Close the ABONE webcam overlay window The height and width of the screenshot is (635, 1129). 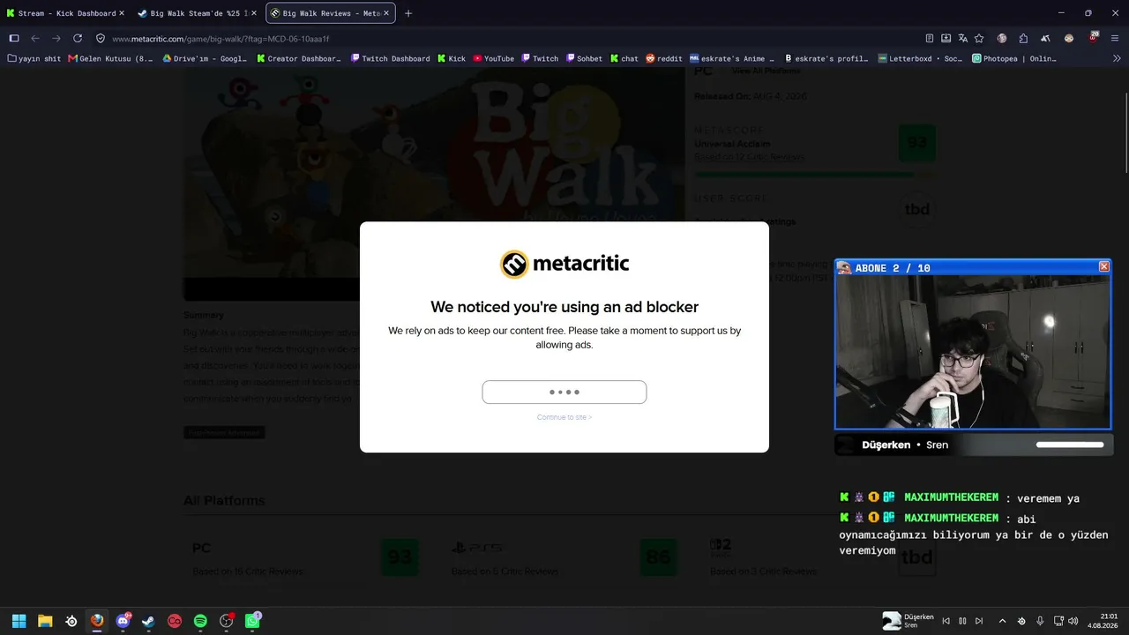[1103, 266]
